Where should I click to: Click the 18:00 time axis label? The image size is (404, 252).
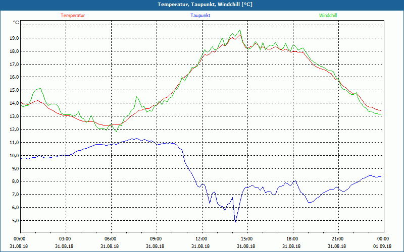click(293, 239)
